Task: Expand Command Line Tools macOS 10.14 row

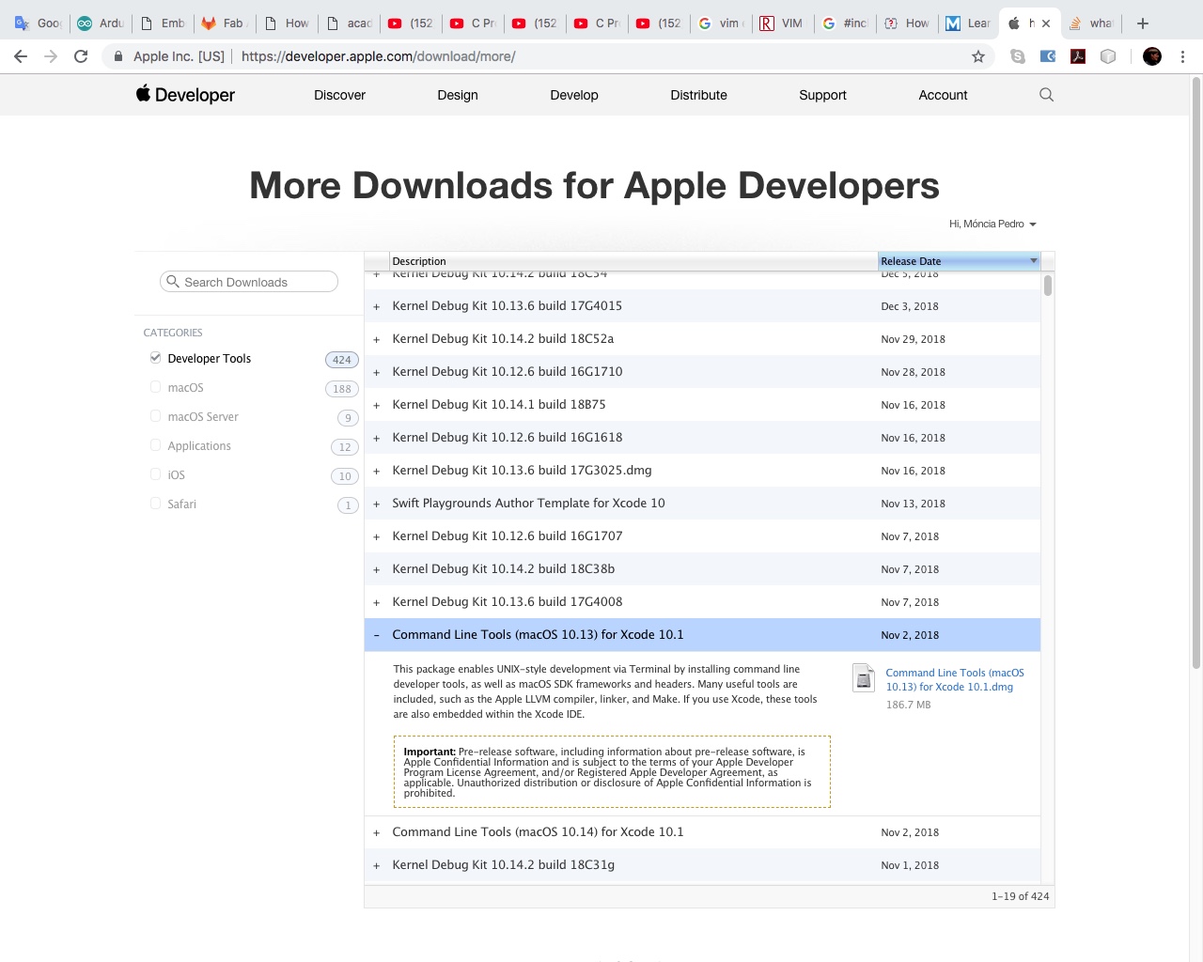Action: (377, 832)
